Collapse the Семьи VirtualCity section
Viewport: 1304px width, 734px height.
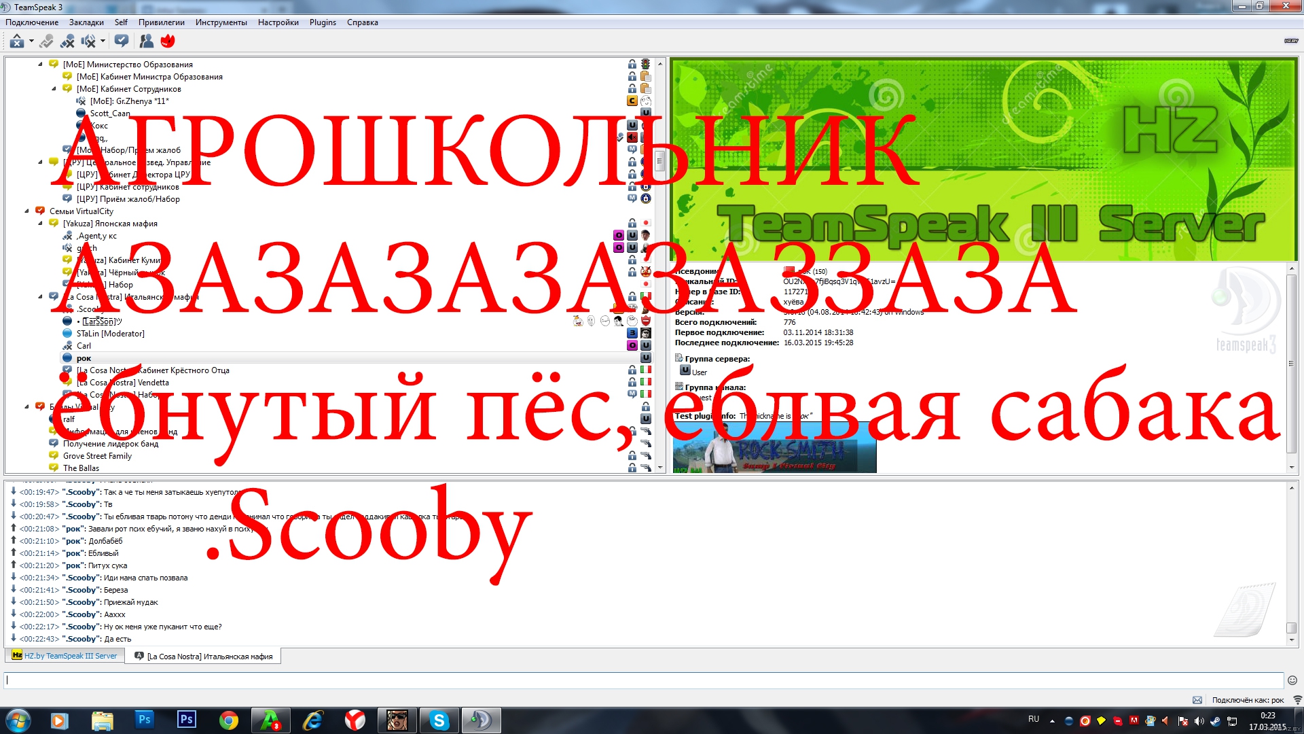click(26, 211)
